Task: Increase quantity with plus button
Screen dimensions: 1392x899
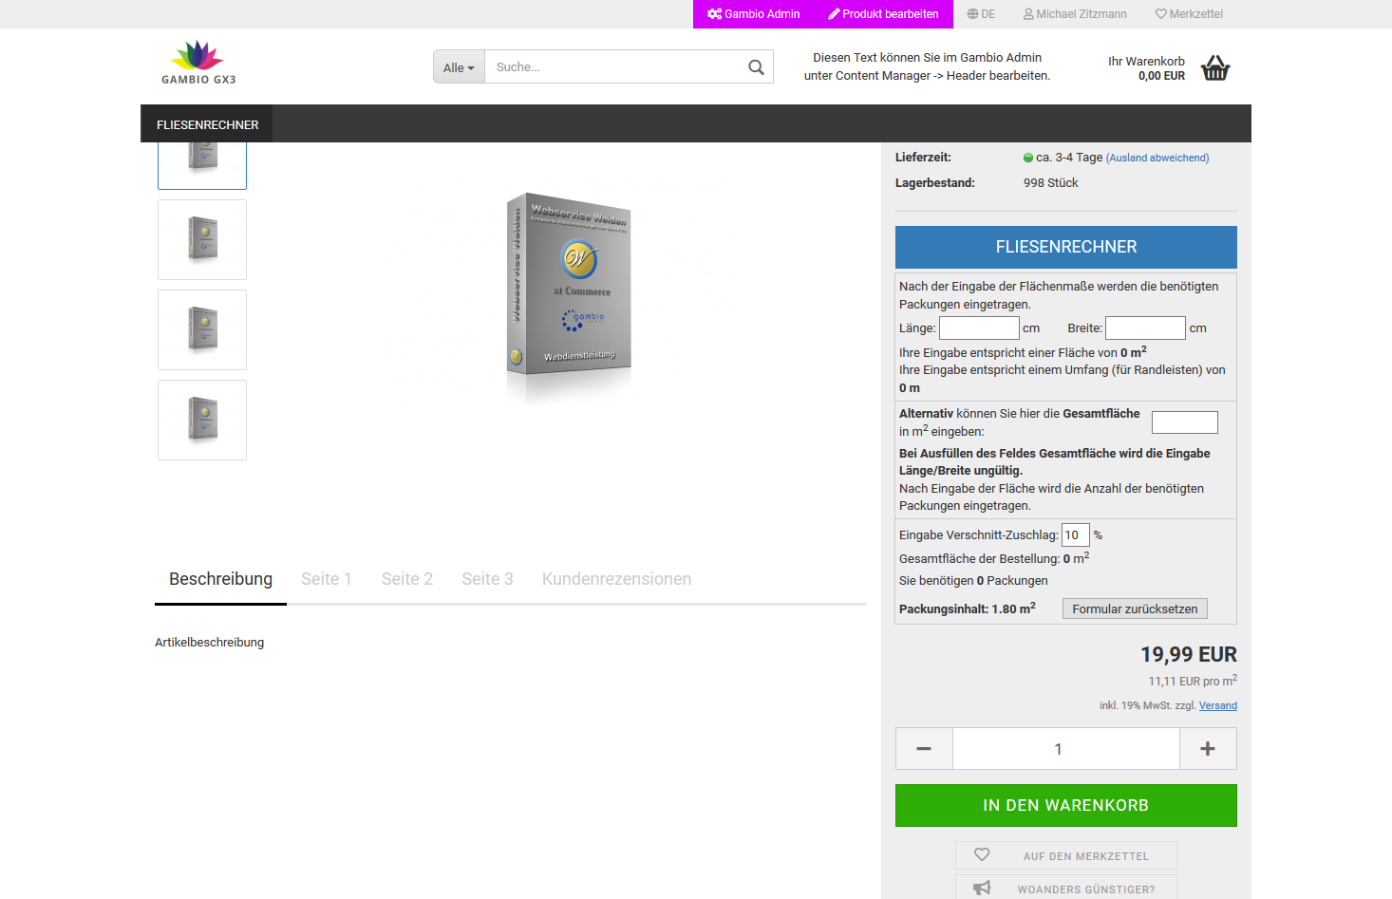Action: coord(1208,749)
